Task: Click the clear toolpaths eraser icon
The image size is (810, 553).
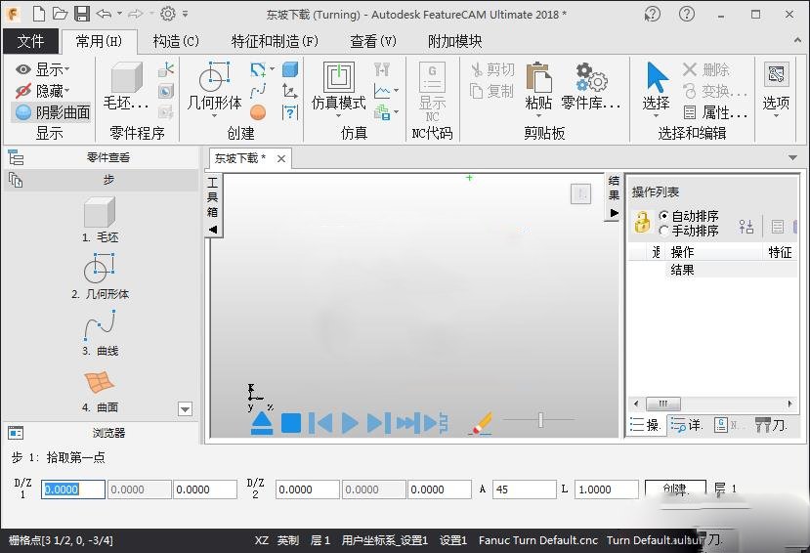Action: tap(480, 423)
